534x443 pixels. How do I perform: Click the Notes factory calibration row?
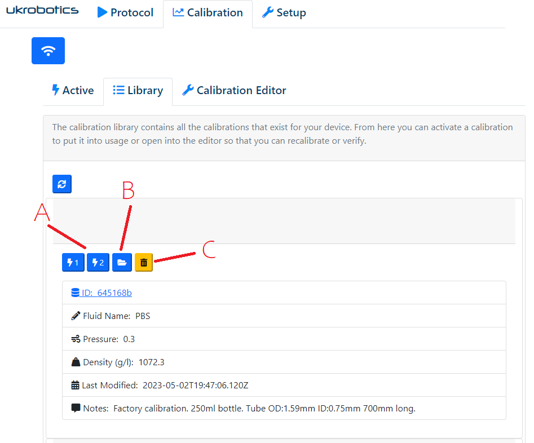(284, 409)
